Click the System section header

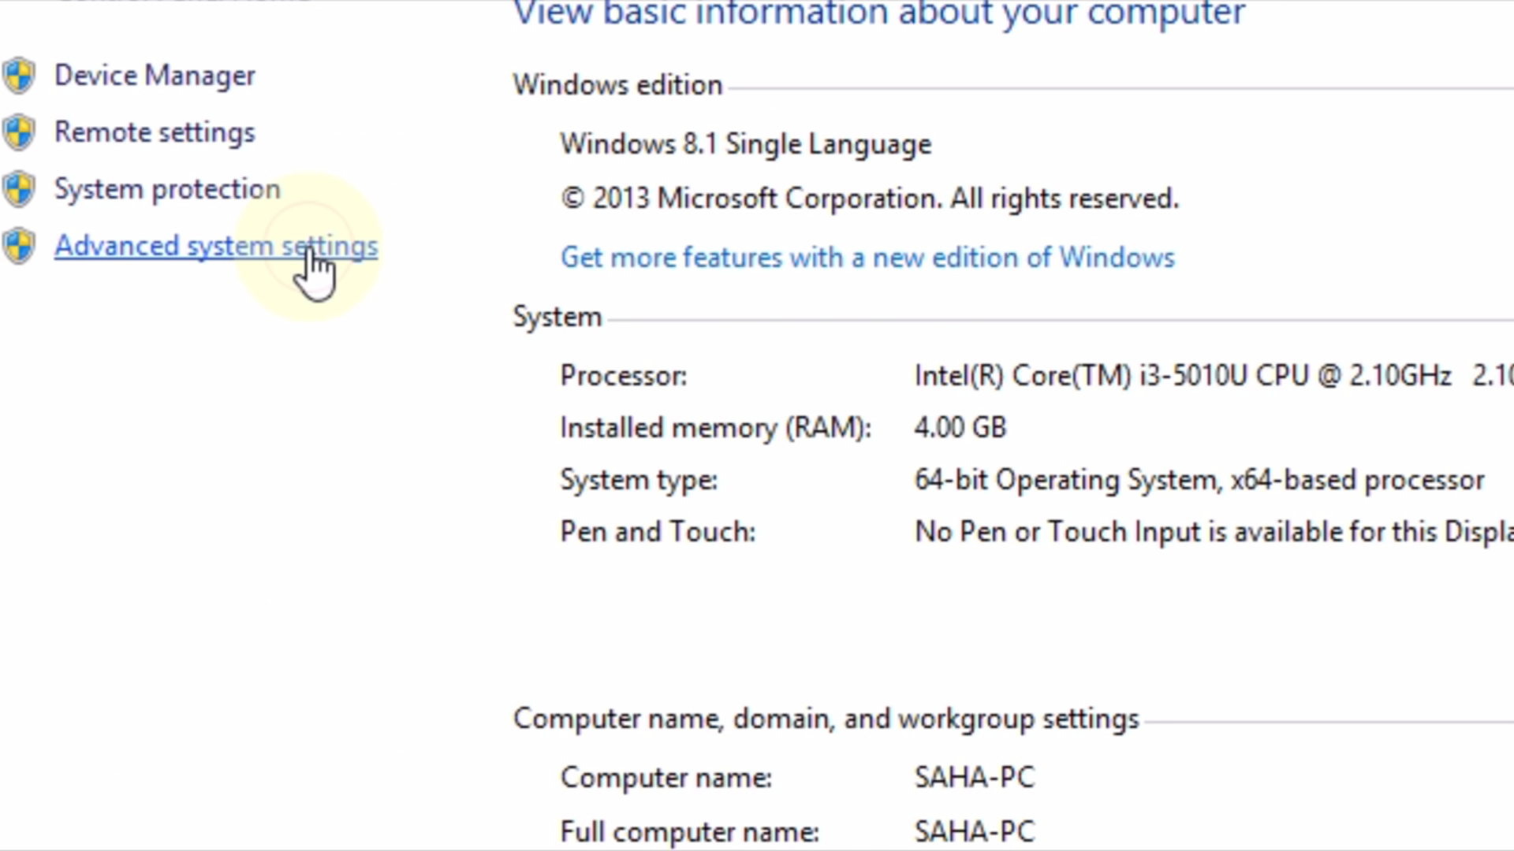point(557,316)
